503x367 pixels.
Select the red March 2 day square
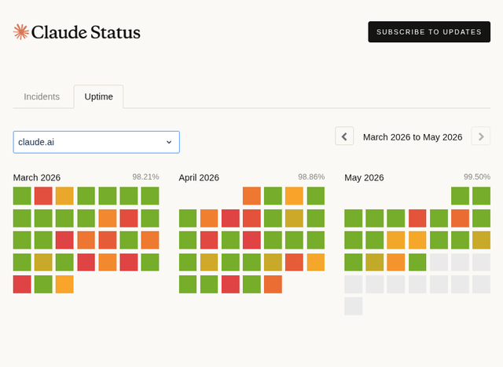(x=43, y=196)
